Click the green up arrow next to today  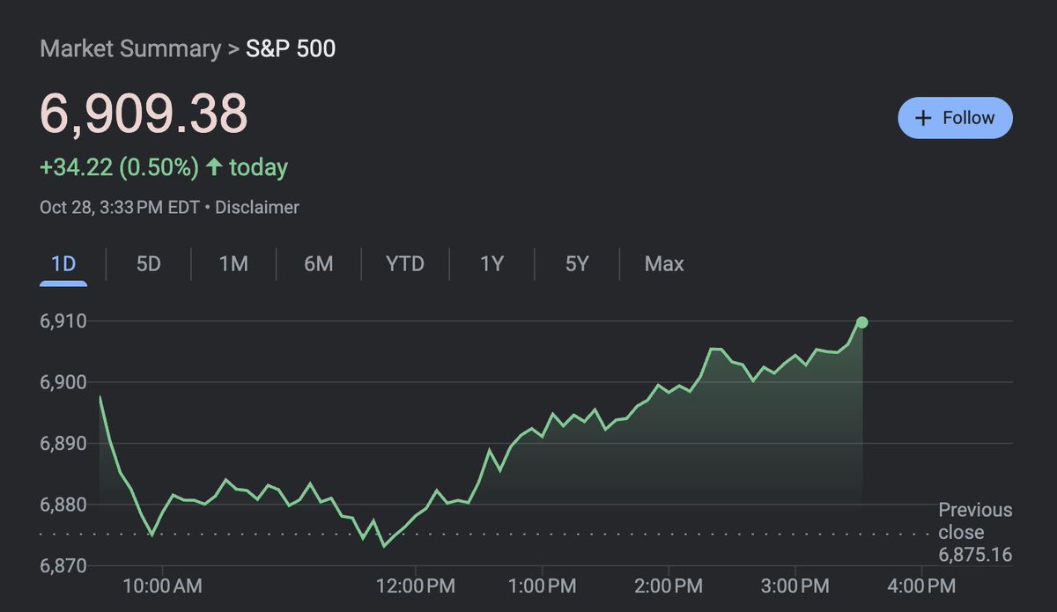(213, 166)
